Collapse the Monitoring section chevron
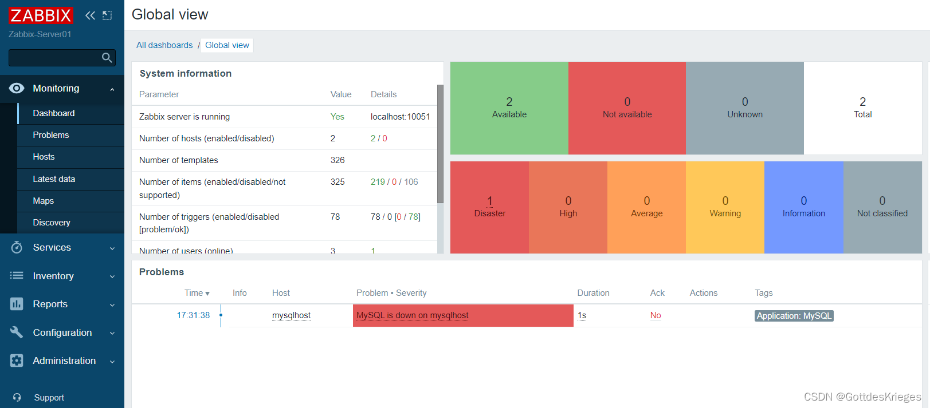Viewport: 930px width, 408px height. [112, 89]
